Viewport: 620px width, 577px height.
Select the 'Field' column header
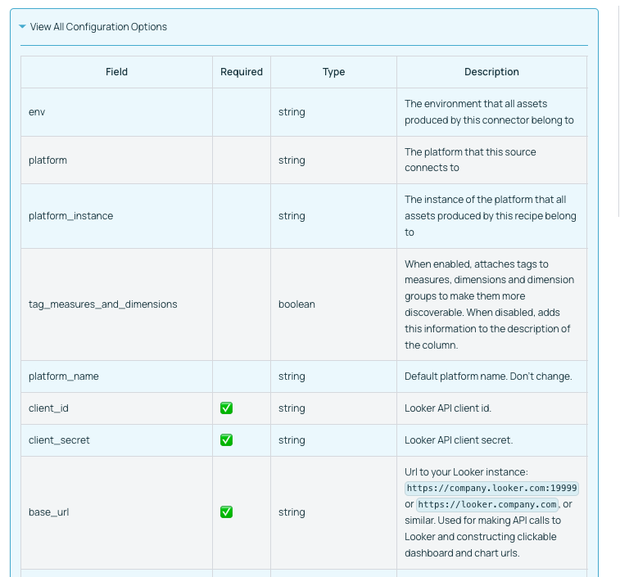click(x=116, y=72)
